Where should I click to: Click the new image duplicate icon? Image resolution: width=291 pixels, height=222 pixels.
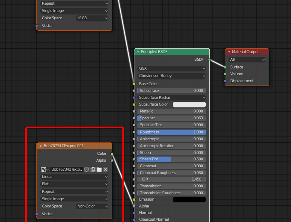[93, 169]
